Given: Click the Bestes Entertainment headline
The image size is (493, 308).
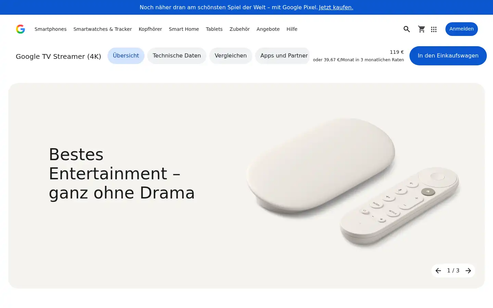Looking at the screenshot, I should pyautogui.click(x=122, y=174).
